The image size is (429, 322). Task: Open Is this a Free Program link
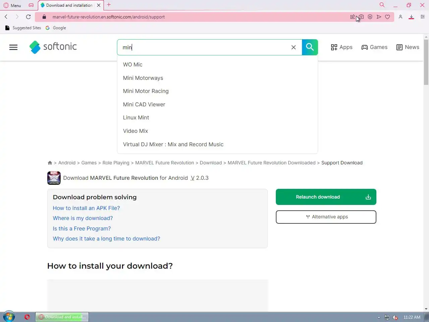[82, 228]
